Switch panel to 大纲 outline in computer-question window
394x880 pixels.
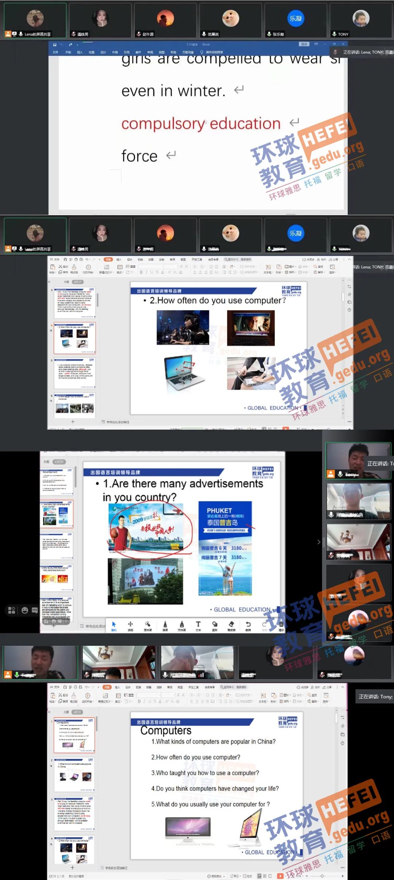tap(66, 282)
